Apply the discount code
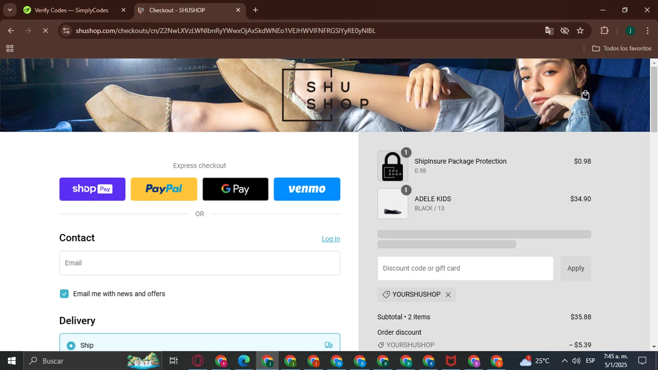 coord(576,269)
